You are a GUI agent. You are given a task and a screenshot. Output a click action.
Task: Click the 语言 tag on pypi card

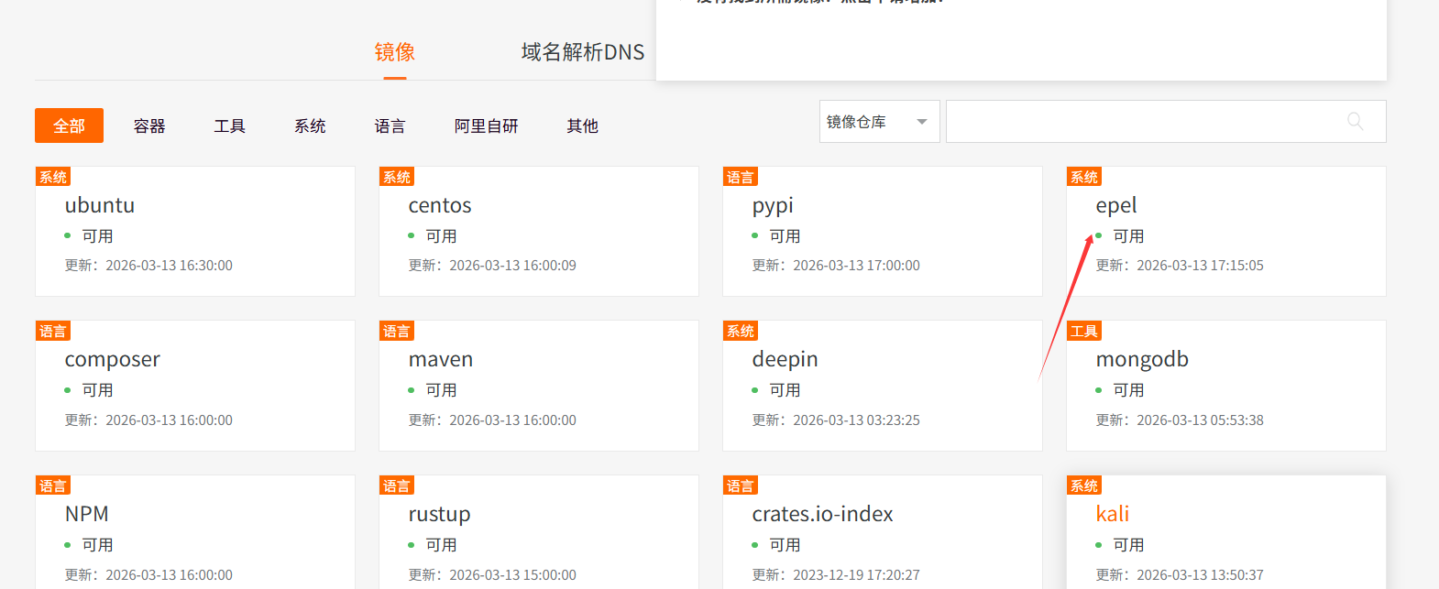(x=741, y=177)
